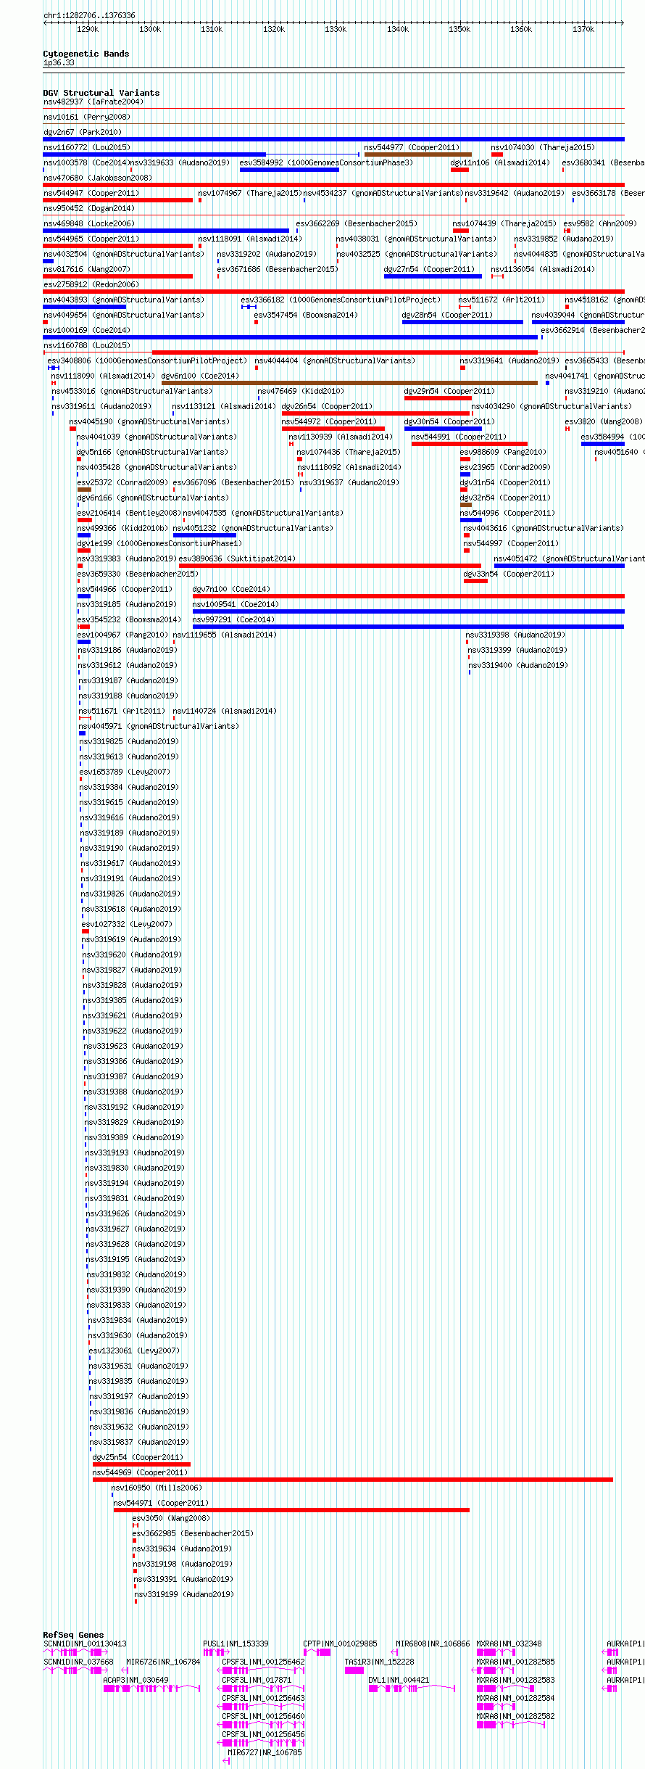Select the 1330k ruler tick label

coord(336,29)
